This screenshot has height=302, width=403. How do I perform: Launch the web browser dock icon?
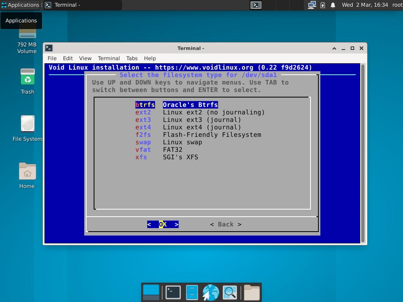point(211,292)
